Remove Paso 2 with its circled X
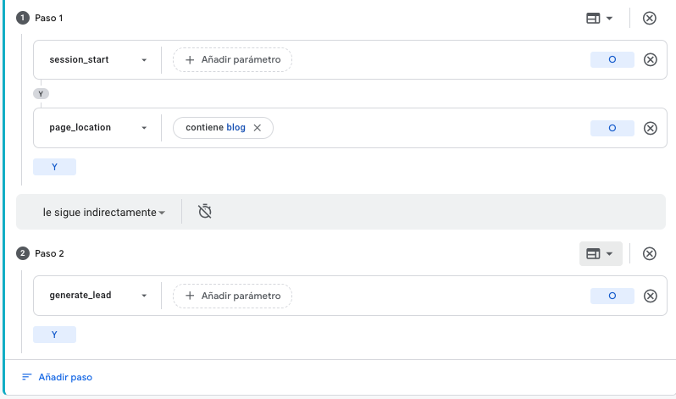The height and width of the screenshot is (399, 676). (x=650, y=253)
